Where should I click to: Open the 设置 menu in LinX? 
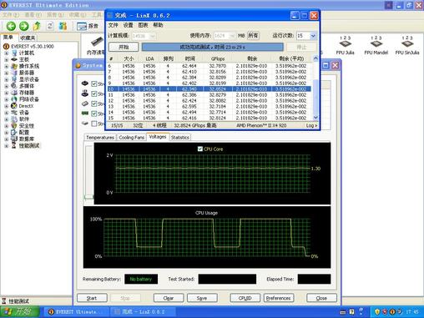point(128,25)
